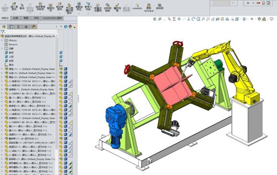Open the SOLIDWORKS 插件 tab

click(52, 18)
